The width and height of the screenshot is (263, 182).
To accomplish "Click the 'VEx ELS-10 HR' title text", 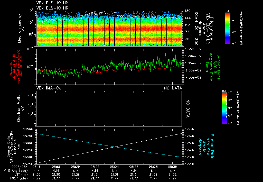I will (x=52, y=8).
